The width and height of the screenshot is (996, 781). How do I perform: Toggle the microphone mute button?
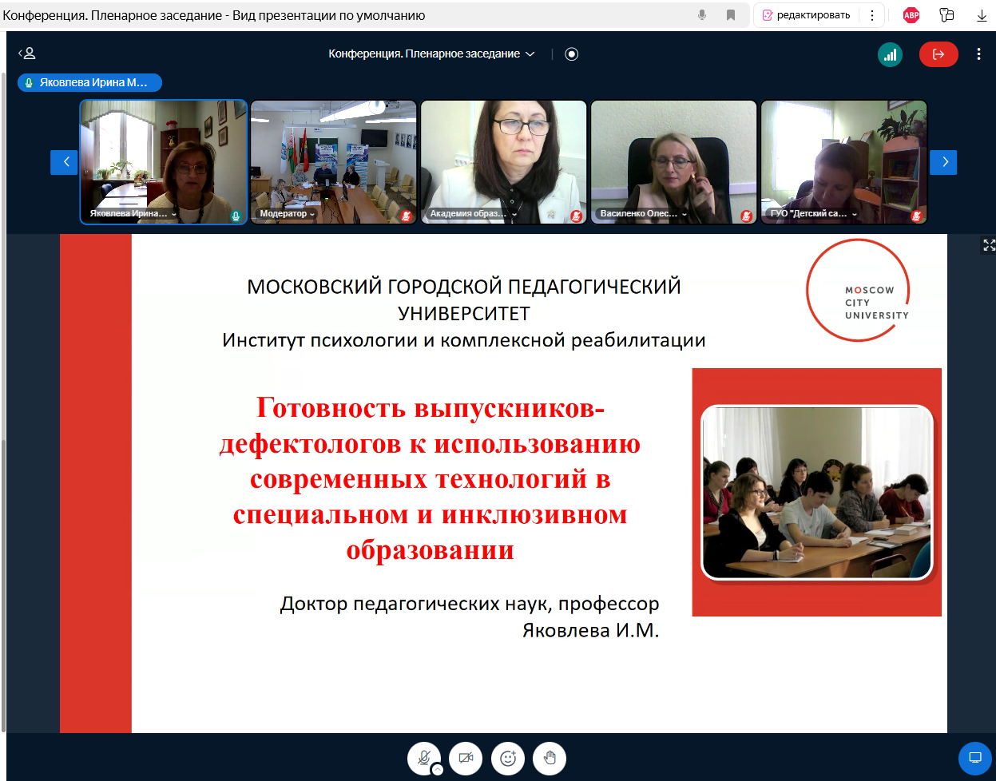(x=423, y=757)
